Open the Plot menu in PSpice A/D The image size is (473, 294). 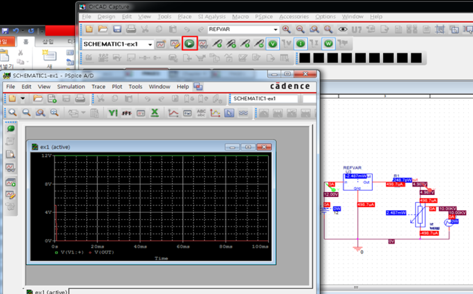point(117,87)
